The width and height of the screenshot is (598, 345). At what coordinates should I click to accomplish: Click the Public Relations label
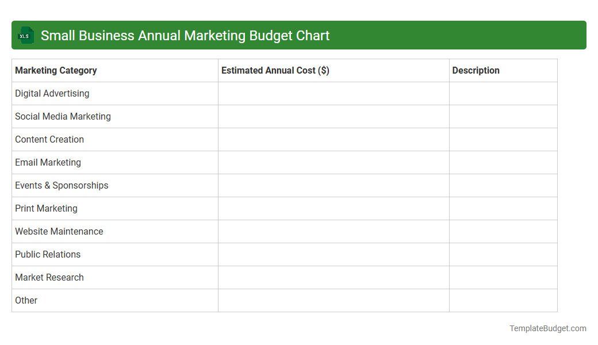coord(48,254)
